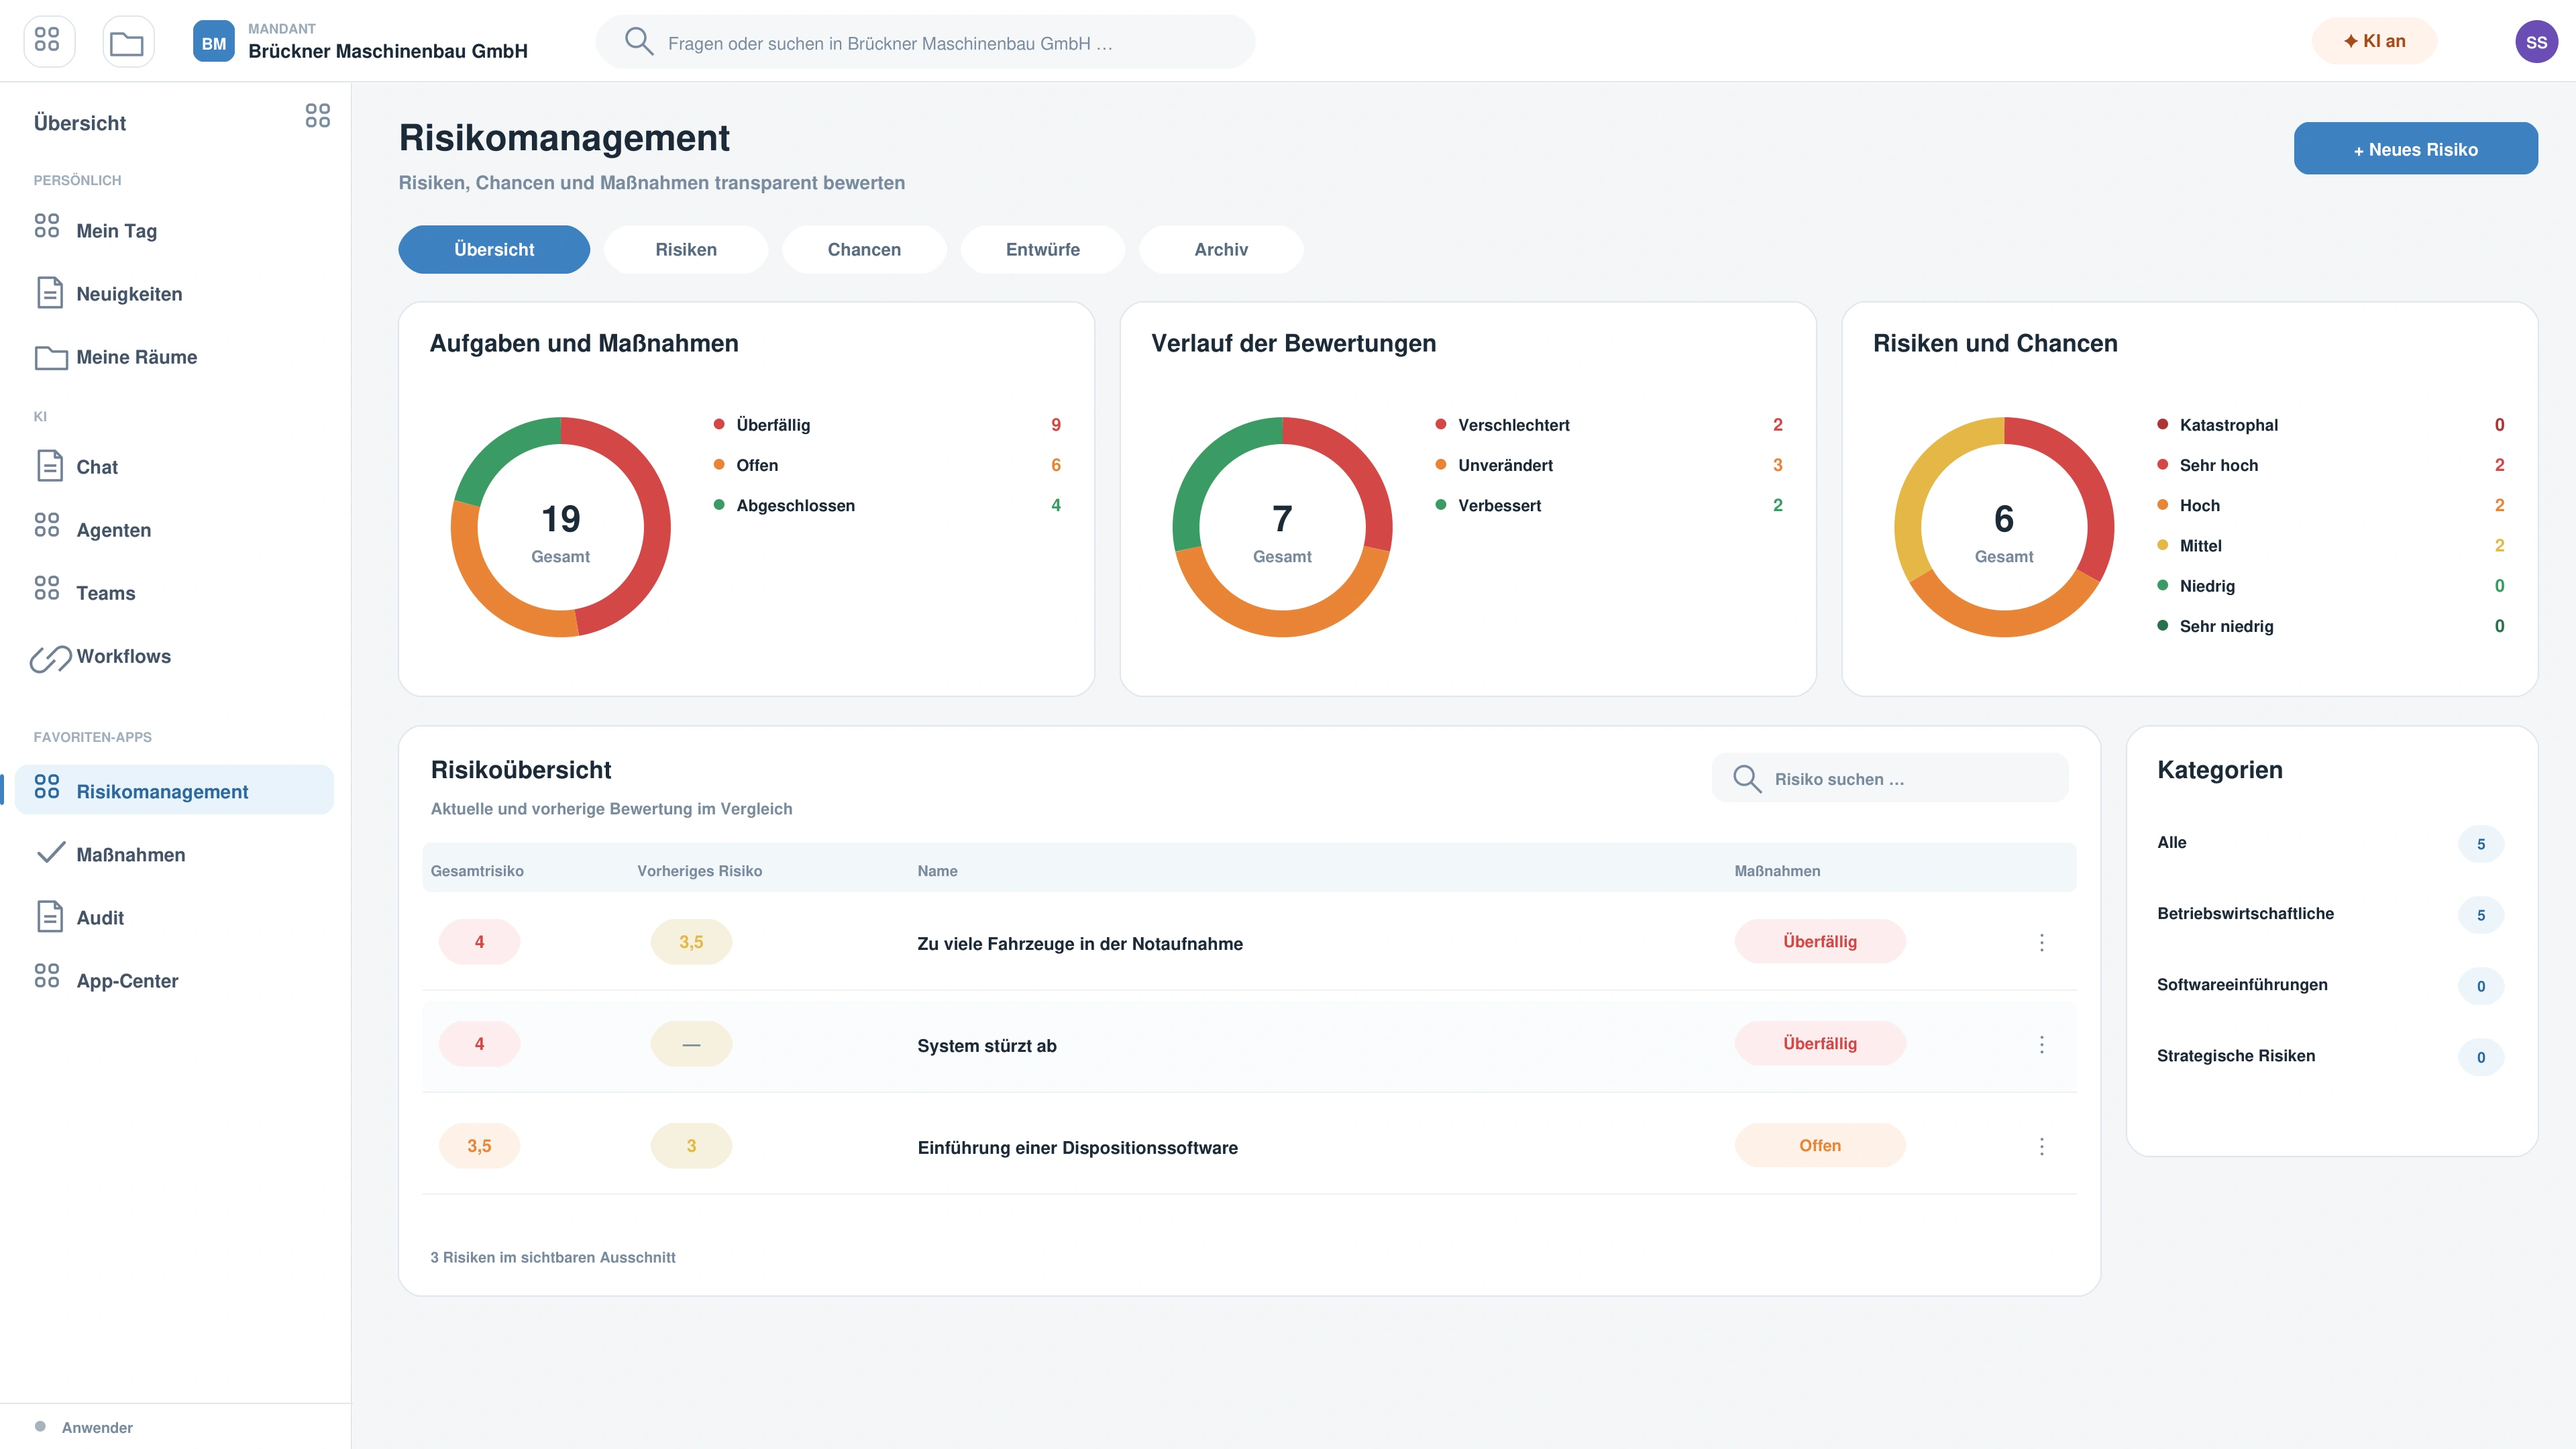
Task: Click the Überfällig badge for System stürzt ab
Action: 1820,1043
